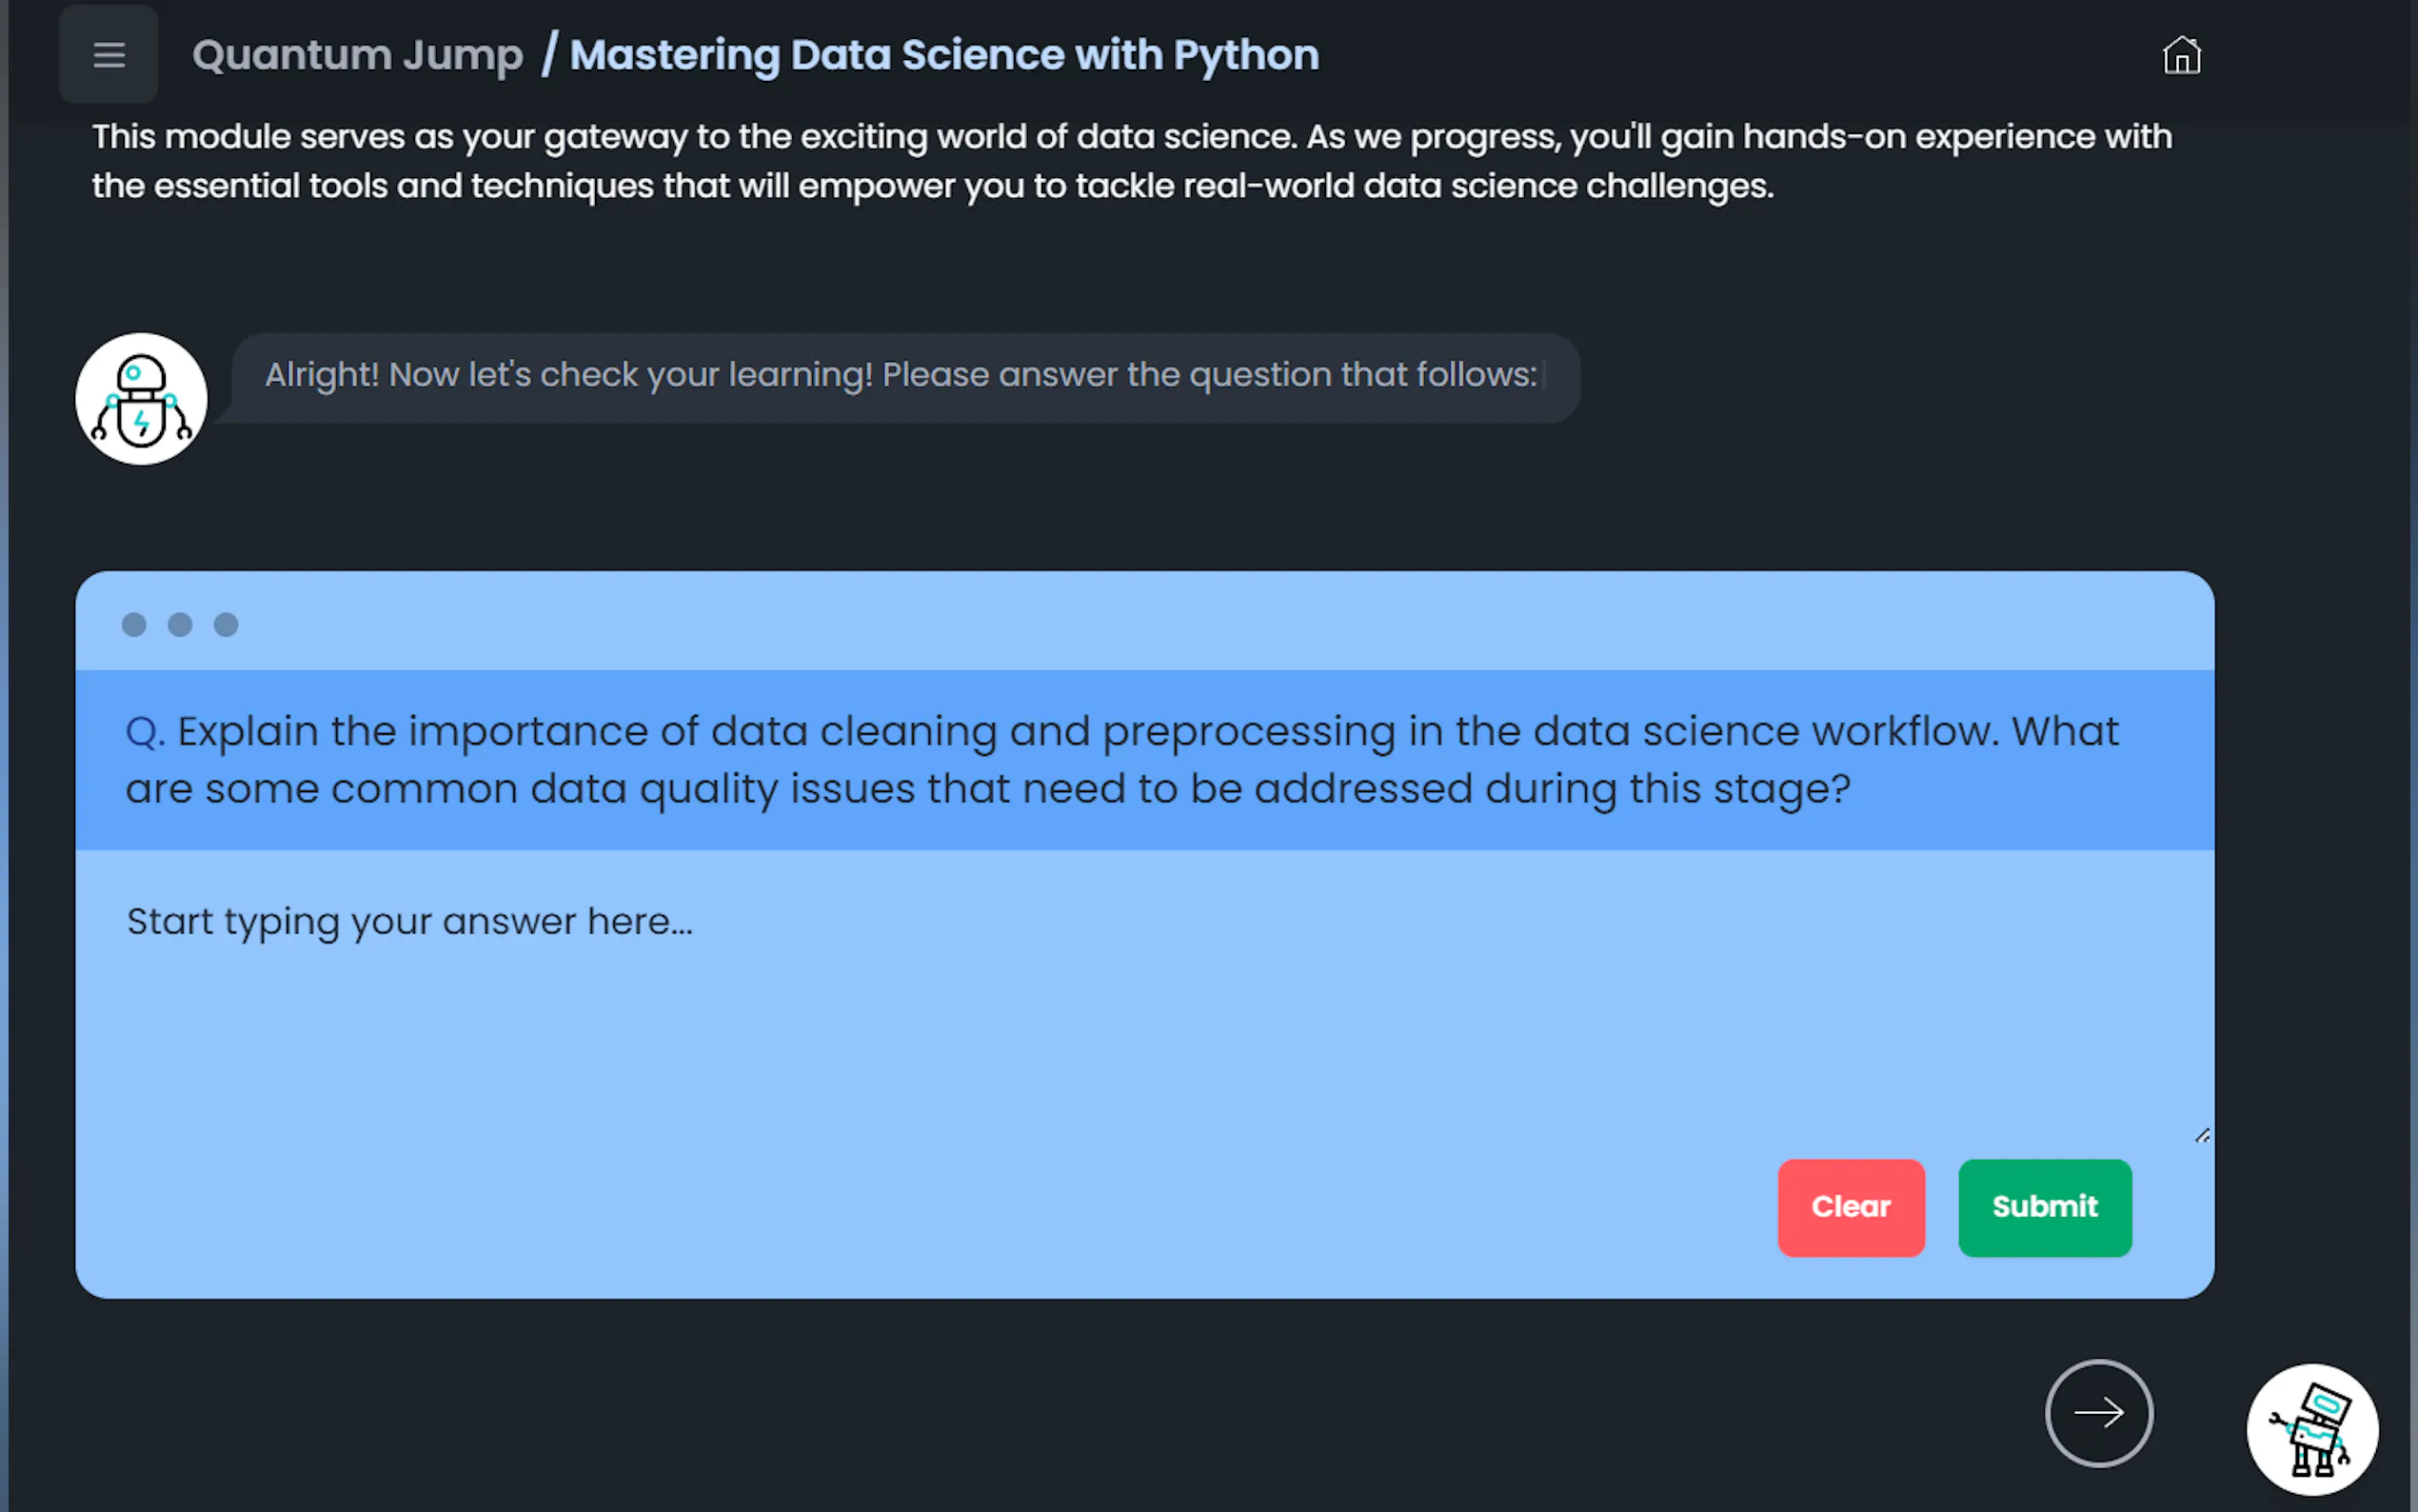The image size is (2418, 1512).
Task: Click the slash separator in the breadcrumb
Action: 547,55
